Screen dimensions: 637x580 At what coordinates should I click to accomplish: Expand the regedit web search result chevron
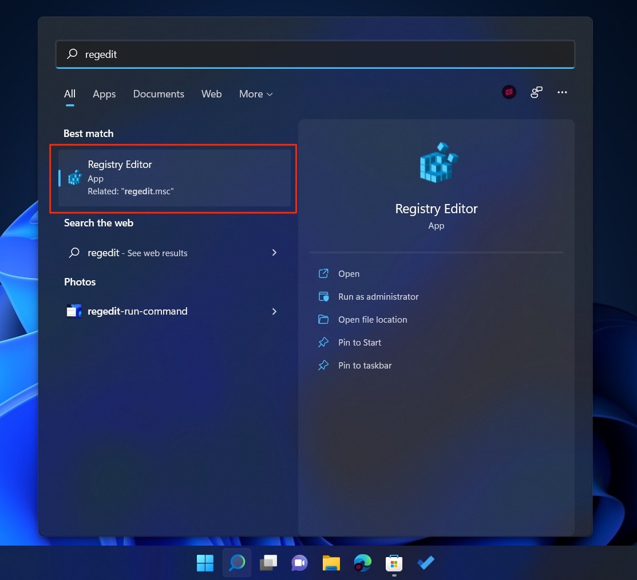click(x=274, y=253)
